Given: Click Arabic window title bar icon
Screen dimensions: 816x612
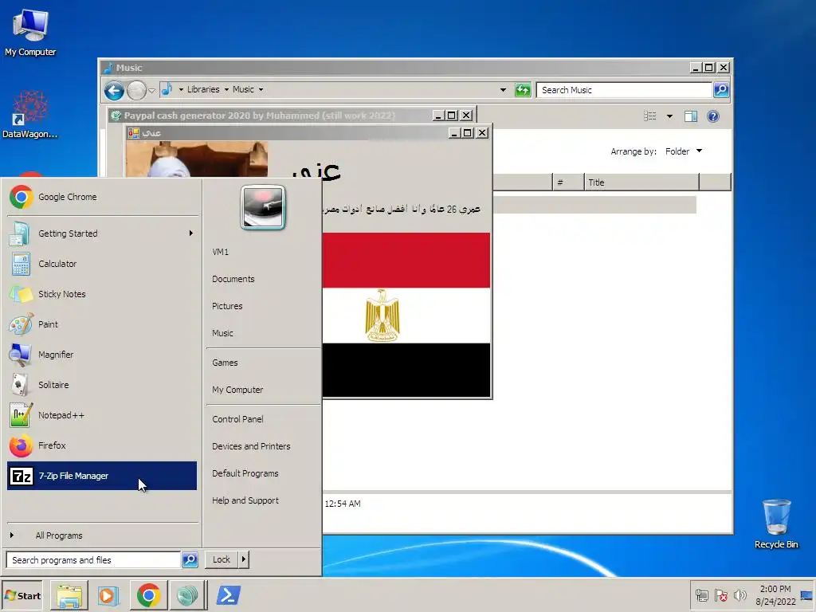Looking at the screenshot, I should tap(134, 133).
